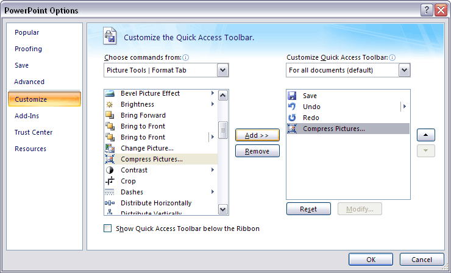
Task: Open the Popular options category
Action: (x=27, y=32)
